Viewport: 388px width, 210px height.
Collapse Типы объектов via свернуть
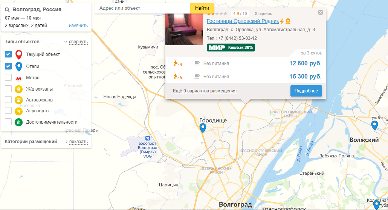coord(78,42)
